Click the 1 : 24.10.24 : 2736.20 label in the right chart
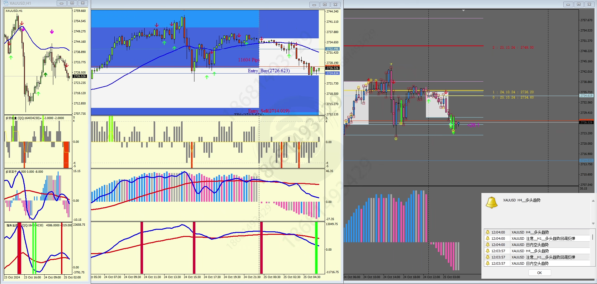The width and height of the screenshot is (597, 284). (x=513, y=92)
